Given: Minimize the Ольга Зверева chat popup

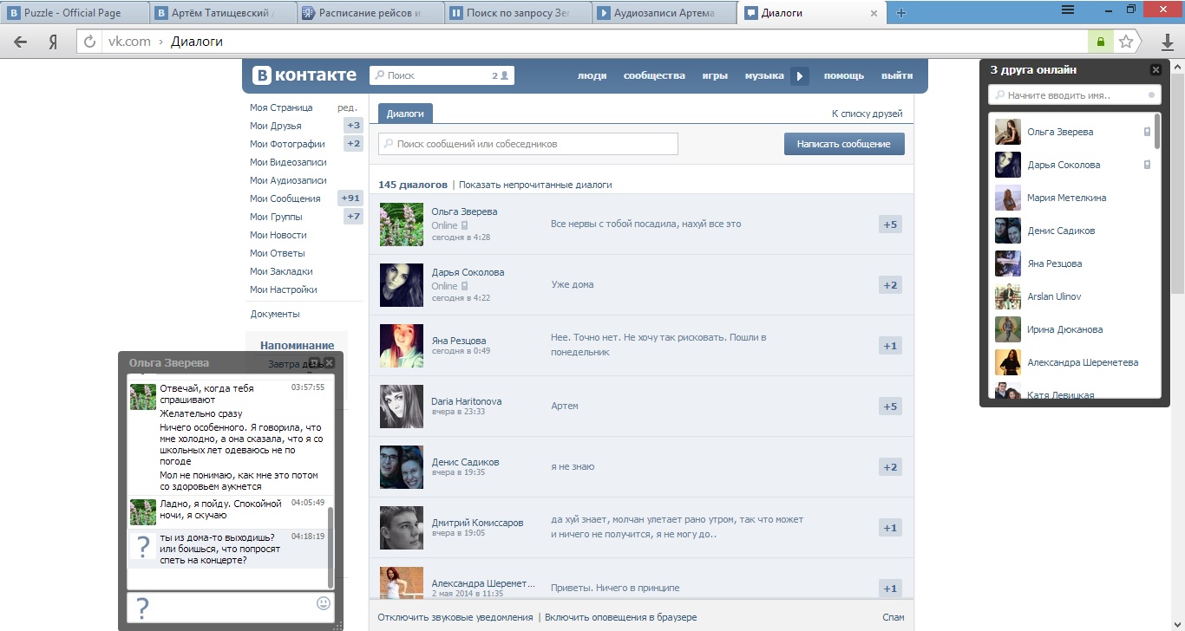Looking at the screenshot, I should coord(315,363).
